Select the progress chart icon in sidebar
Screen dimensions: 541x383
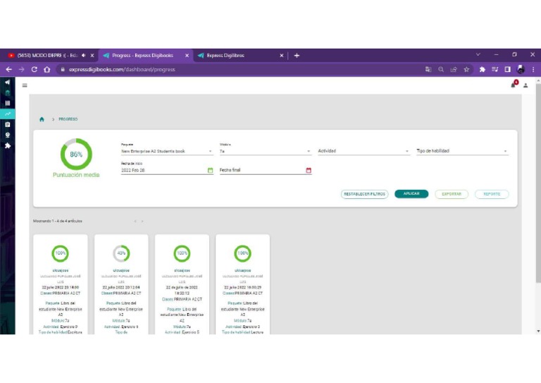pyautogui.click(x=8, y=114)
